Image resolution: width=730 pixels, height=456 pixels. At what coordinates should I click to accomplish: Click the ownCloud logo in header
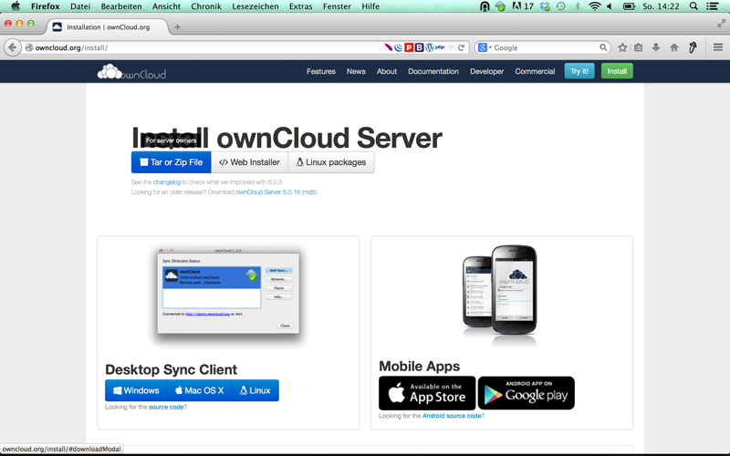click(131, 72)
